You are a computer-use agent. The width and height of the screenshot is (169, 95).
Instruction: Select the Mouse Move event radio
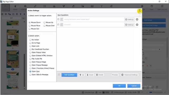point(30,26)
